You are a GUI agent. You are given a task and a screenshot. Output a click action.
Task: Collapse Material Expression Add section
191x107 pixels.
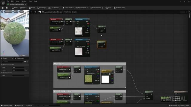(x=1, y=65)
